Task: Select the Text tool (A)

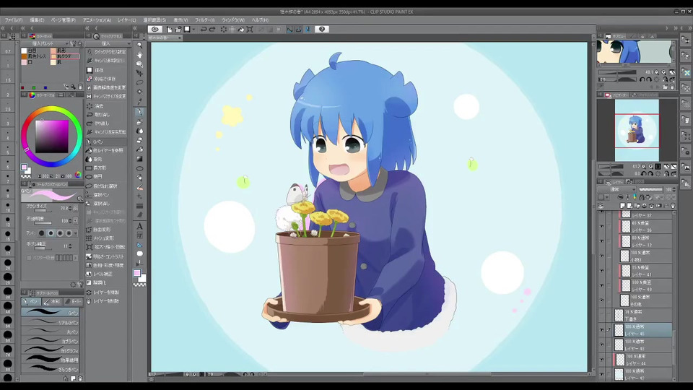Action: coord(139,226)
